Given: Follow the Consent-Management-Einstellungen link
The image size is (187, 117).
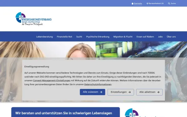Looking at the screenshot, I should tap(52, 80).
